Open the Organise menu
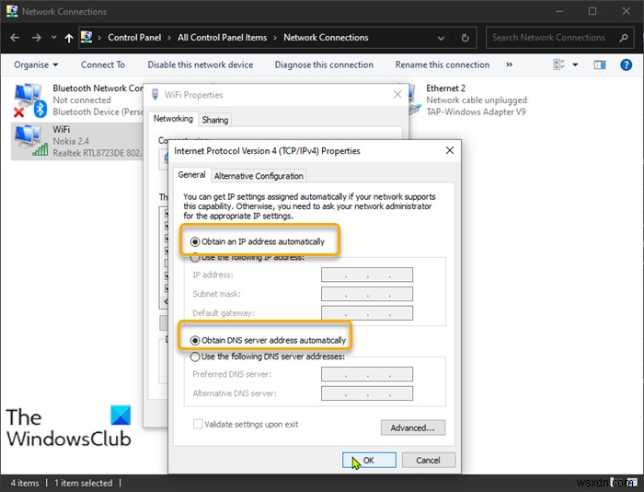The height and width of the screenshot is (492, 644). point(36,65)
